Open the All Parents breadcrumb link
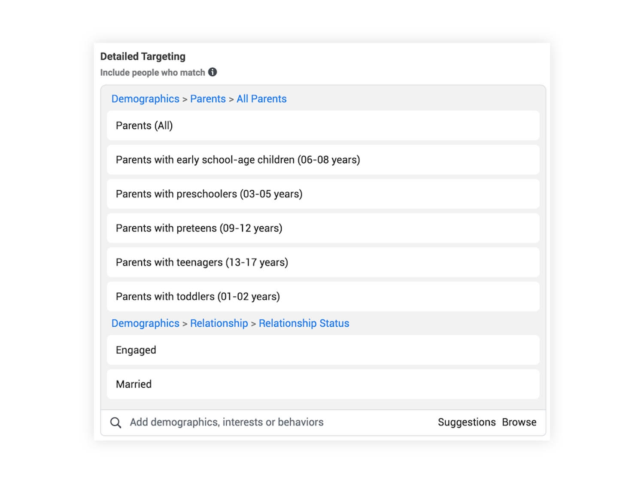 261,99
